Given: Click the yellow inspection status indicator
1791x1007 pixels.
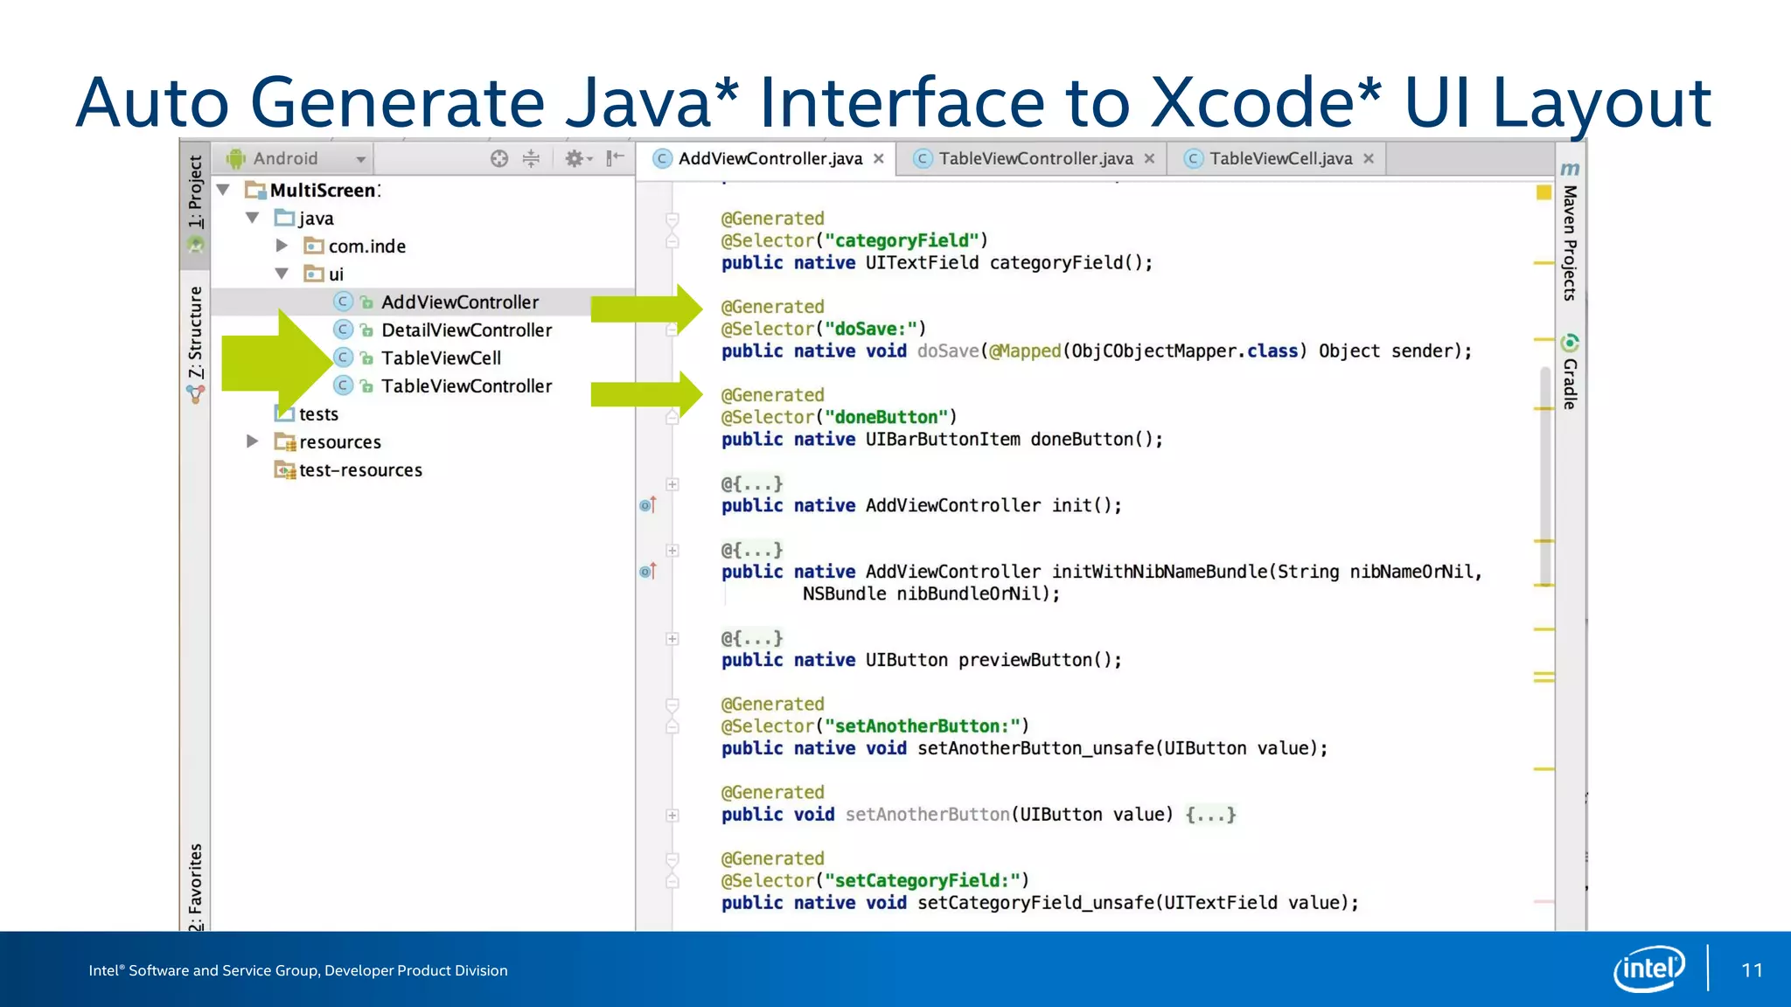Looking at the screenshot, I should point(1544,191).
